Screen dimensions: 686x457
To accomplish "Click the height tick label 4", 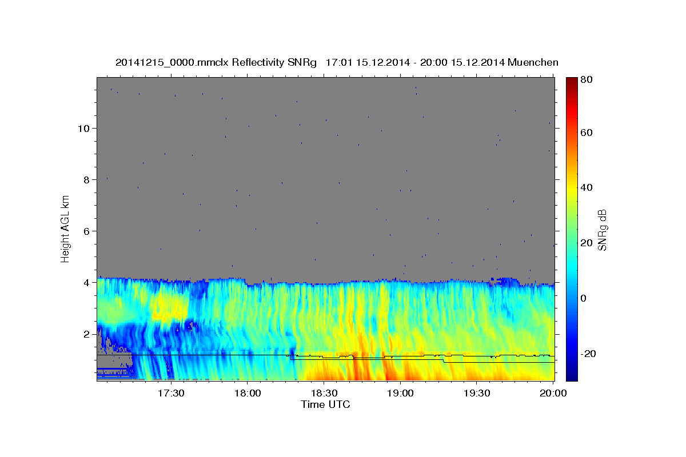I will click(x=86, y=282).
